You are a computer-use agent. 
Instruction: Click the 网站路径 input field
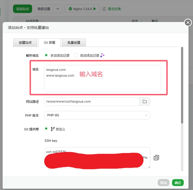pos(92,101)
